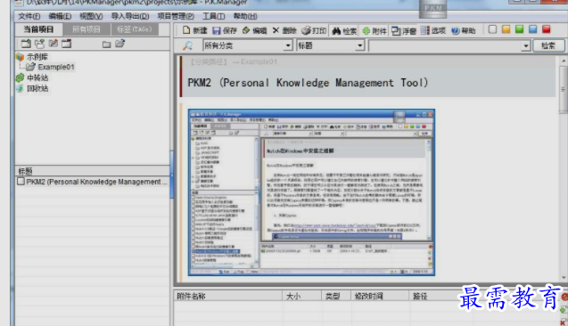The image size is (568, 326).
Task: Click the 修改时间 column header
Action: click(x=380, y=297)
